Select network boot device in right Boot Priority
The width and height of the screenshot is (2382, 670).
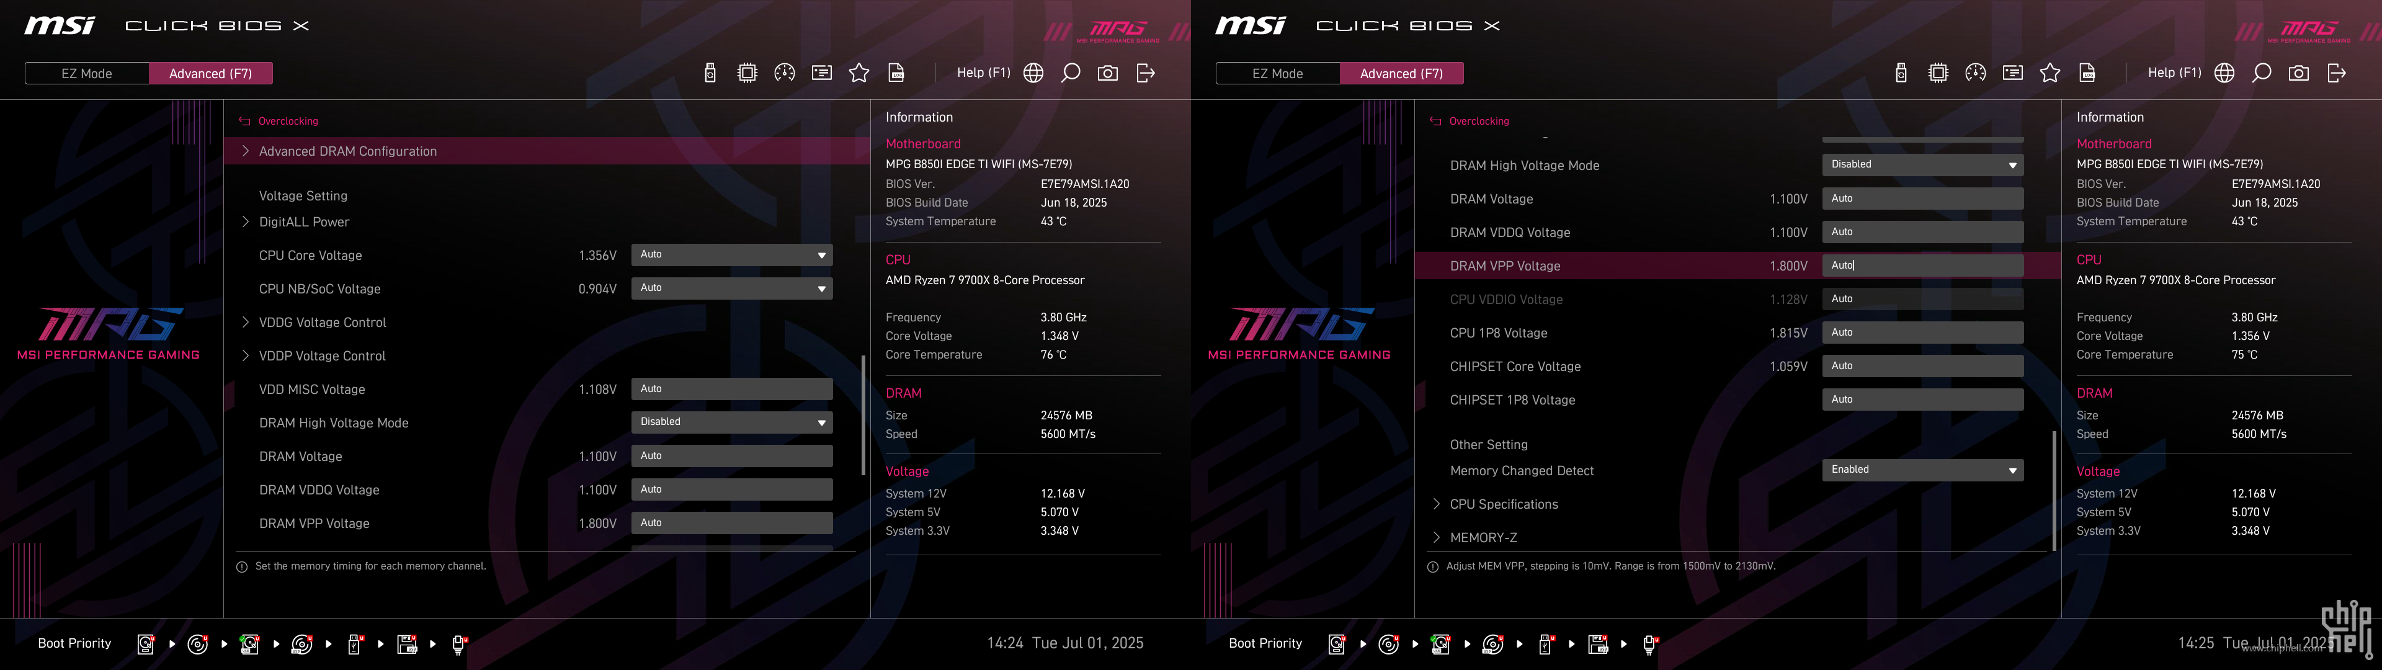pyautogui.click(x=1651, y=644)
